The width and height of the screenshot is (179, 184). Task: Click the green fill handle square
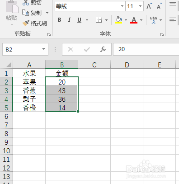78,111
